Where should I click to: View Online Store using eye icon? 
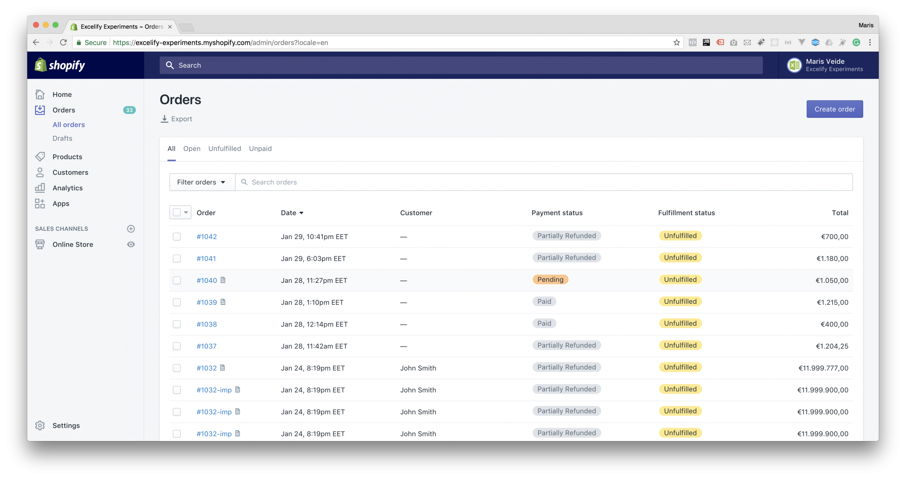131,244
